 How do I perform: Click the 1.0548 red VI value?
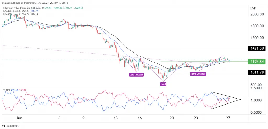pyautogui.click(x=22, y=90)
